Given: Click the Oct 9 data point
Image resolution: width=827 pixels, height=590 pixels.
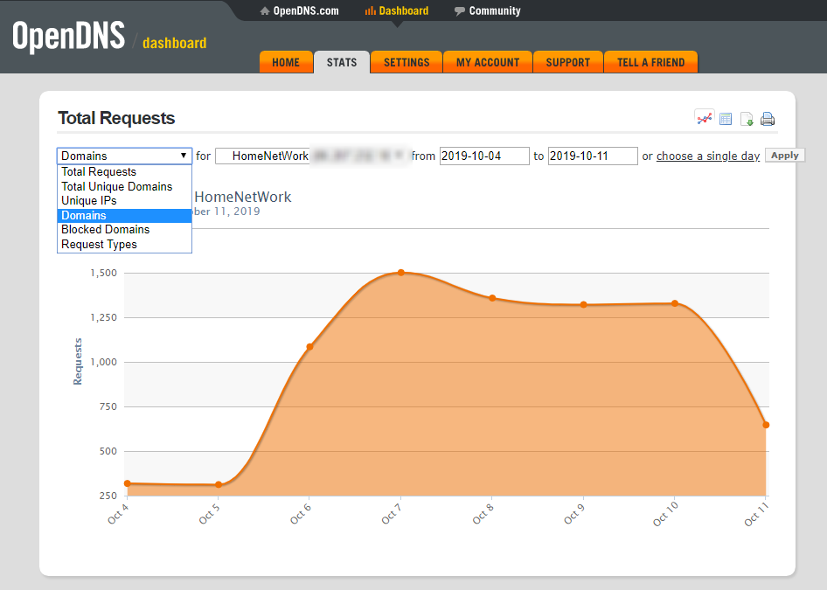Looking at the screenshot, I should coord(583,305).
